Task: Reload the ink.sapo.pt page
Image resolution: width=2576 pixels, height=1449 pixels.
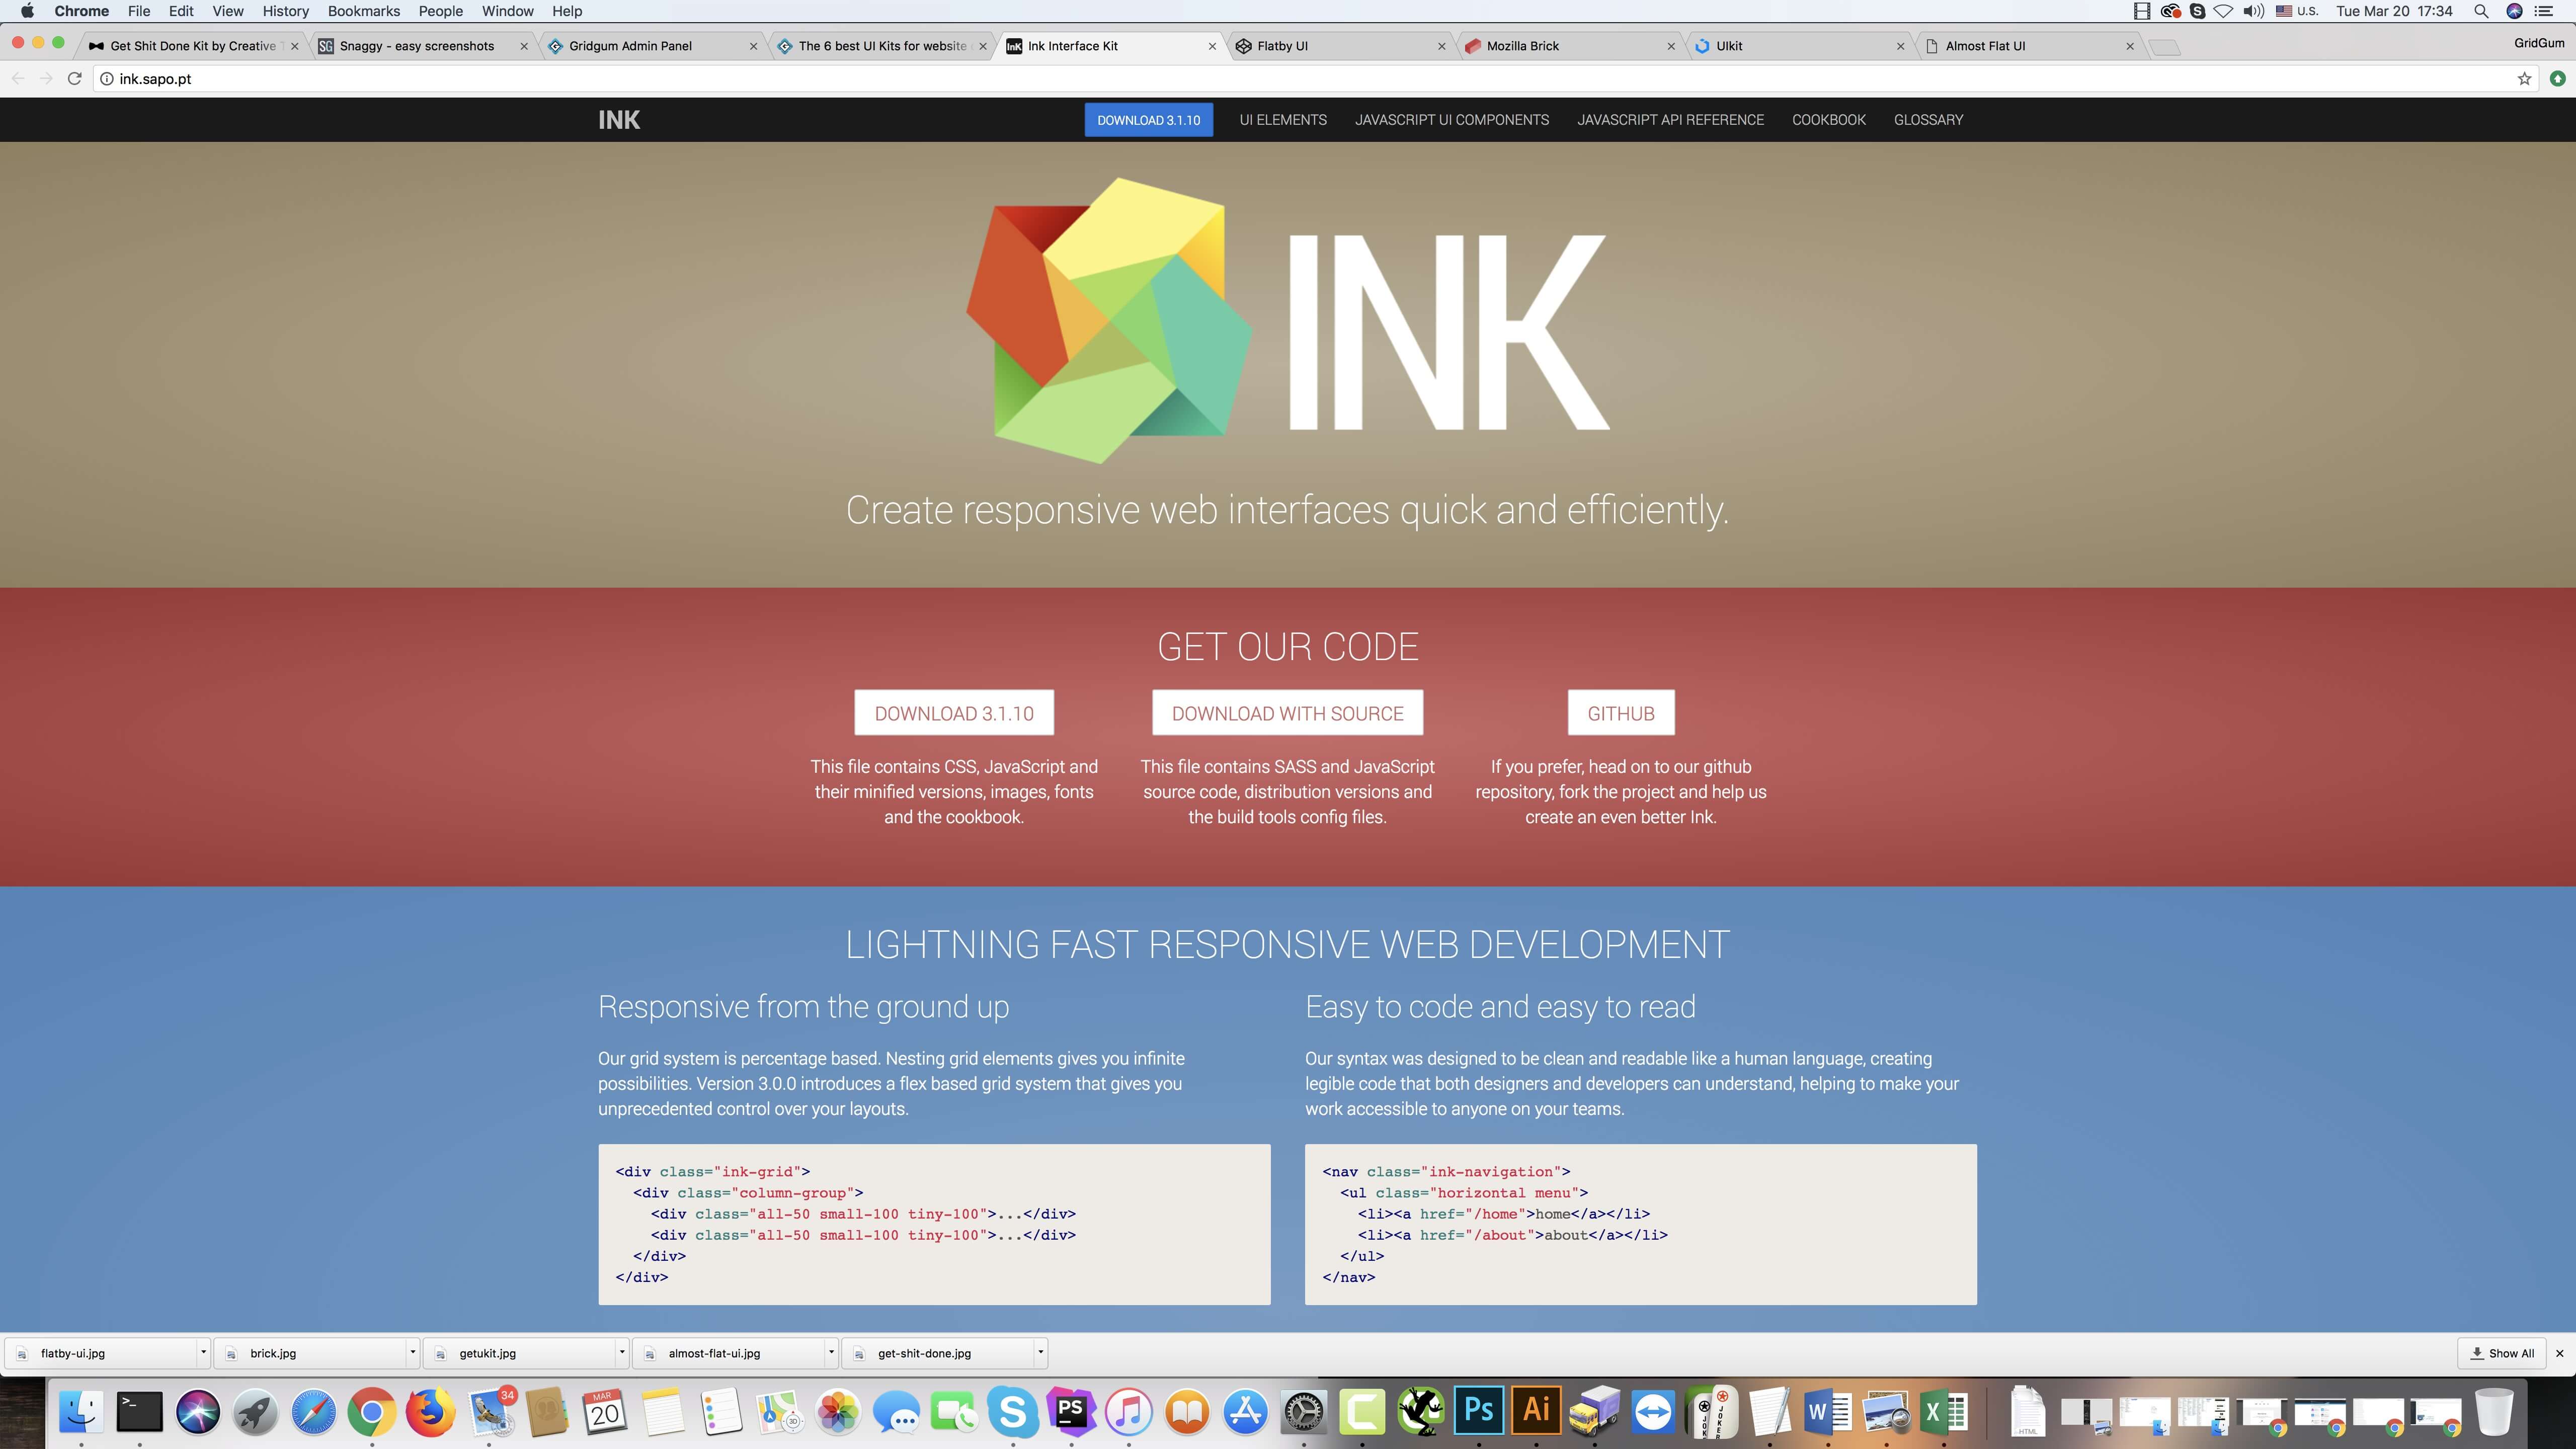Action: tap(74, 79)
